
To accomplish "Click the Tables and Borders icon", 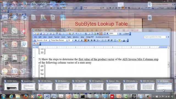I will point(89,34).
